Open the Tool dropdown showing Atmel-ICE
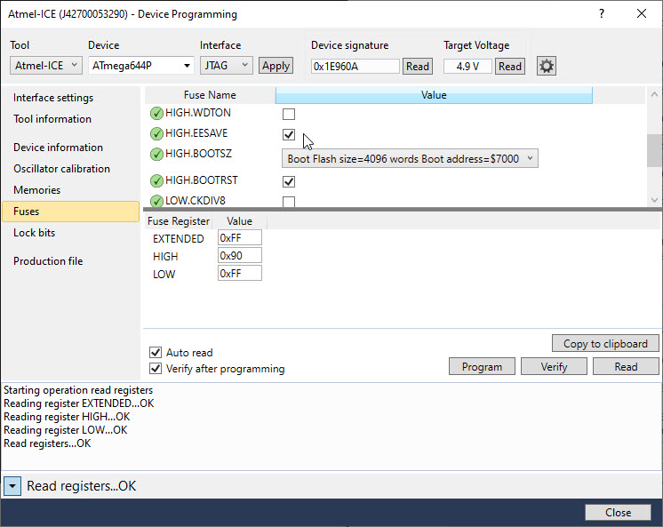The image size is (663, 527). coord(45,66)
